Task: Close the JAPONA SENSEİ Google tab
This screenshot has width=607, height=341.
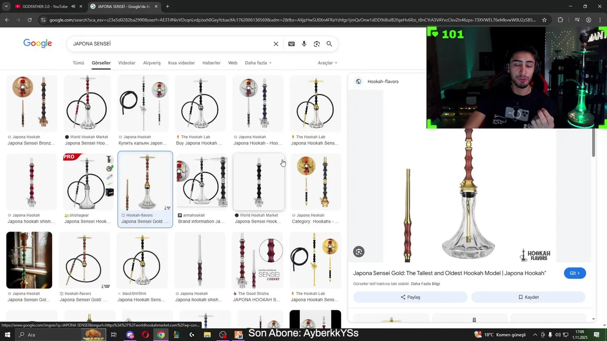Action: coord(156,6)
